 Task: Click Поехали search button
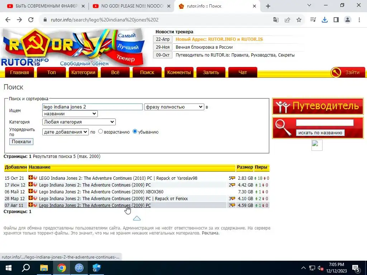click(21, 141)
